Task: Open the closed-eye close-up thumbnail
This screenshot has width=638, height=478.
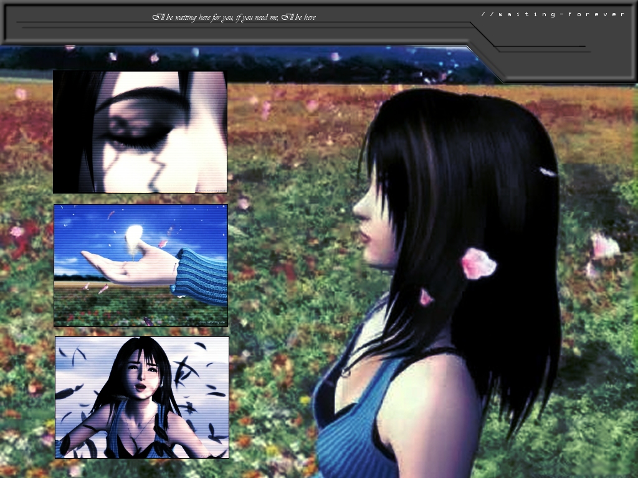Action: click(140, 132)
